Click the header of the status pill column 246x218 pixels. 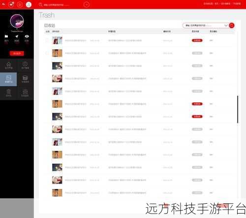(195, 31)
